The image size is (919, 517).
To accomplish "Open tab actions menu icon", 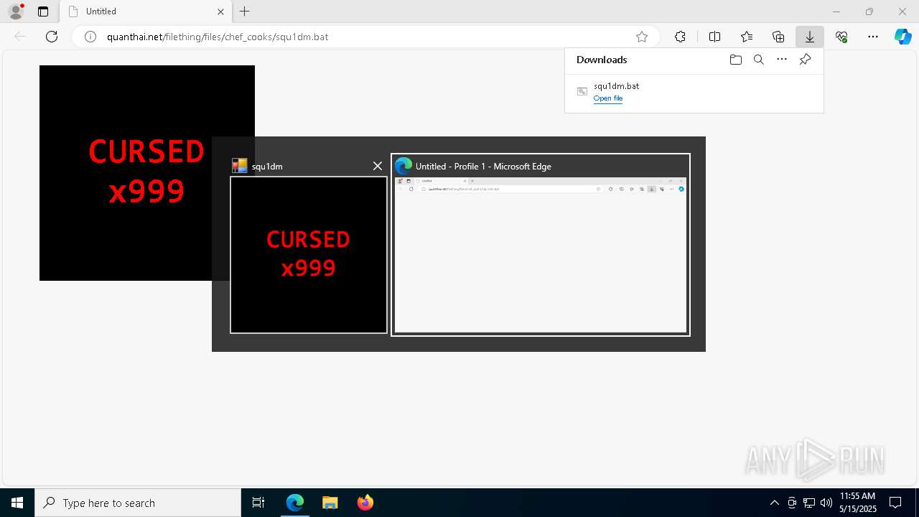I will 43,11.
